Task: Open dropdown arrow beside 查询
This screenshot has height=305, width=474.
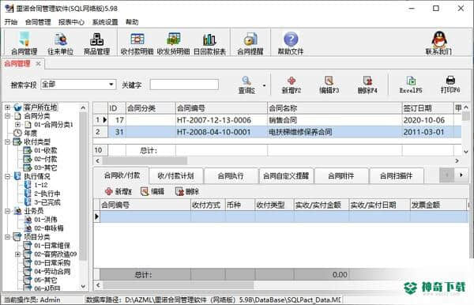Action: pos(264,85)
